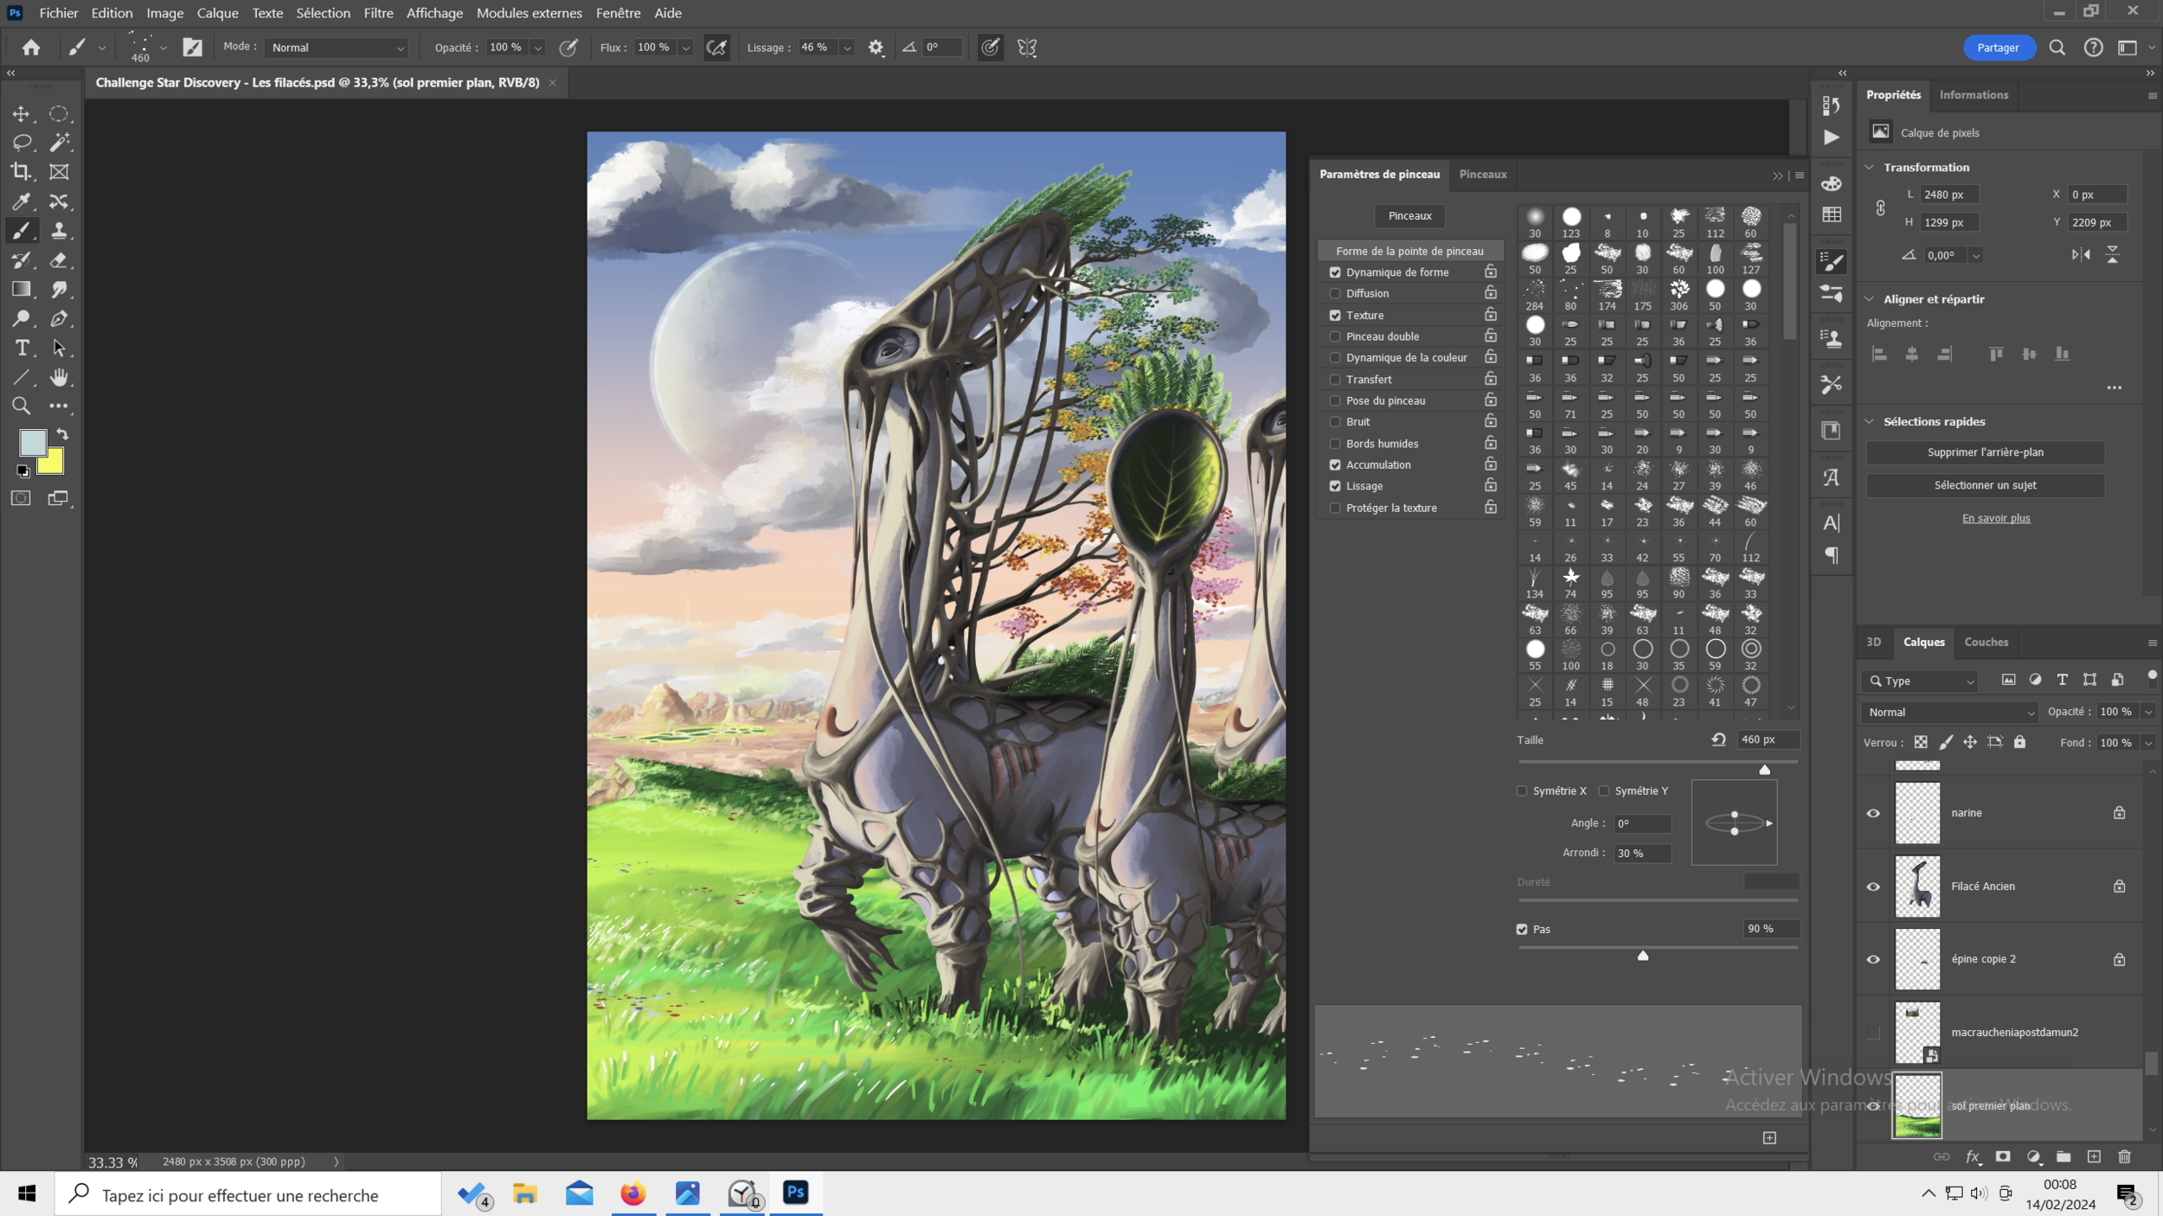Select the Hand tool
The width and height of the screenshot is (2163, 1216).
[x=58, y=377]
